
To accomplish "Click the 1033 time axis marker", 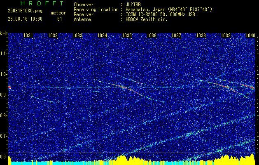I will 77,35.
